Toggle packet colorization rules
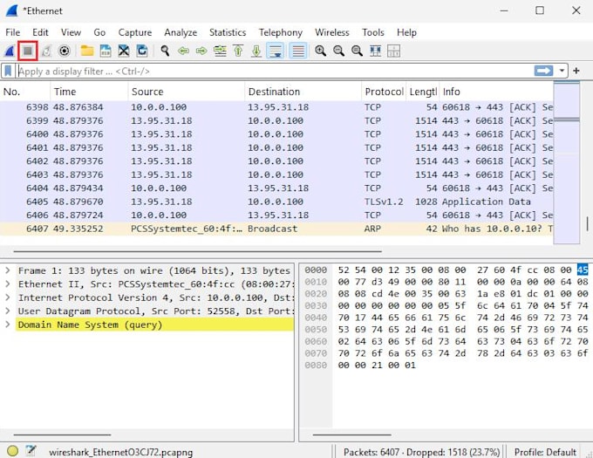This screenshot has height=458, width=593. 298,51
